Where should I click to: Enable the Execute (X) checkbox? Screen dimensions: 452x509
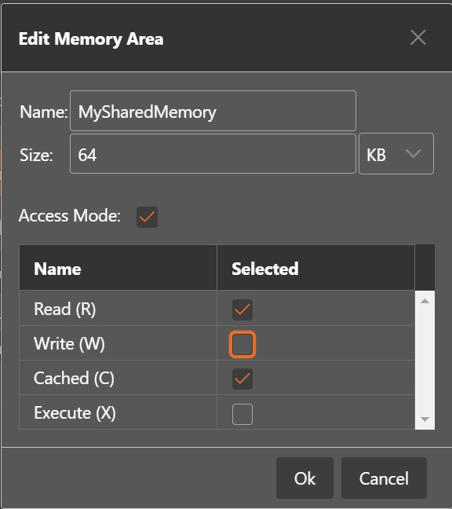coord(242,414)
